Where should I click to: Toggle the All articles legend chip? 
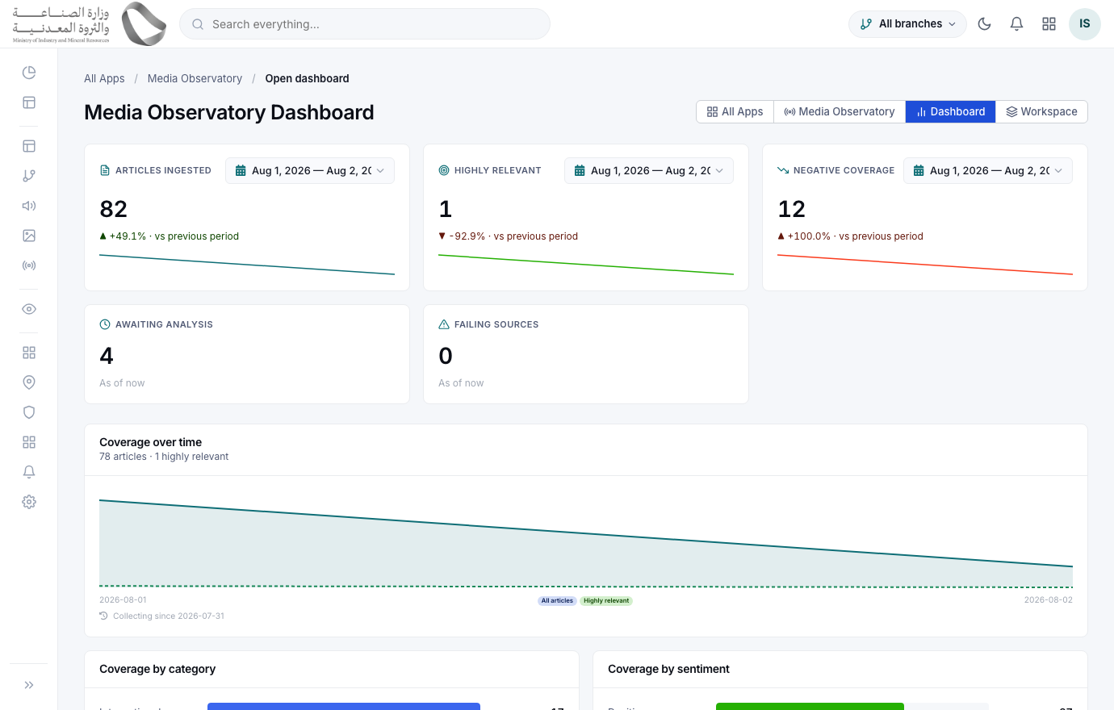coord(557,601)
